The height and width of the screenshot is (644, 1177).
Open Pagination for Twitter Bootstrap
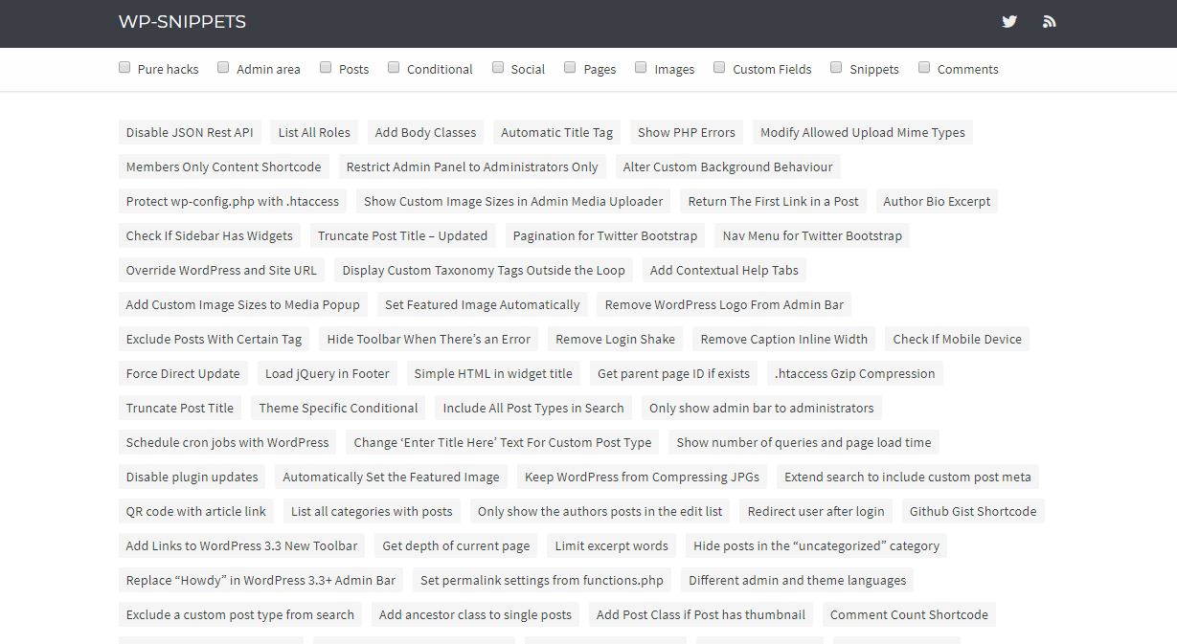(605, 235)
